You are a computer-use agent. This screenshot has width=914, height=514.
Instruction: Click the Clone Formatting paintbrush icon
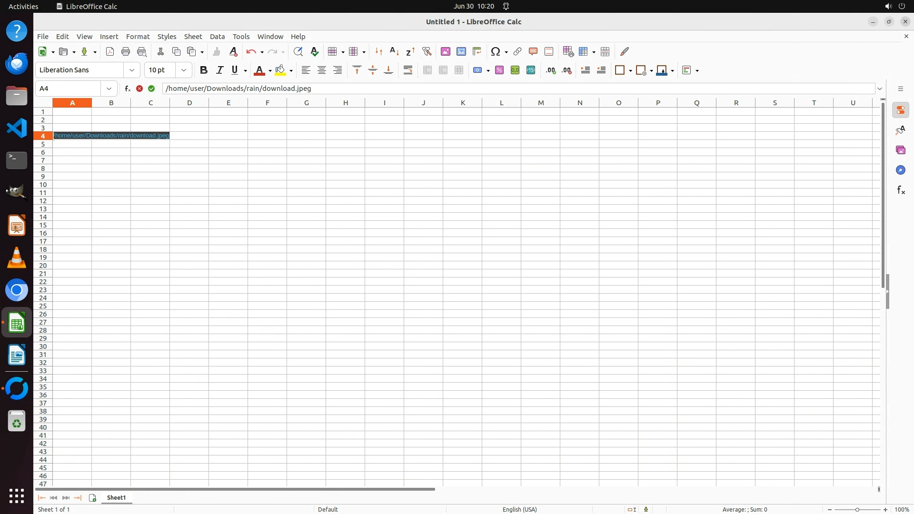pos(217,51)
